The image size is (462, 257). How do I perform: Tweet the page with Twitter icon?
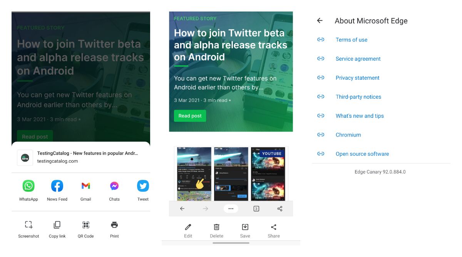coord(143,186)
